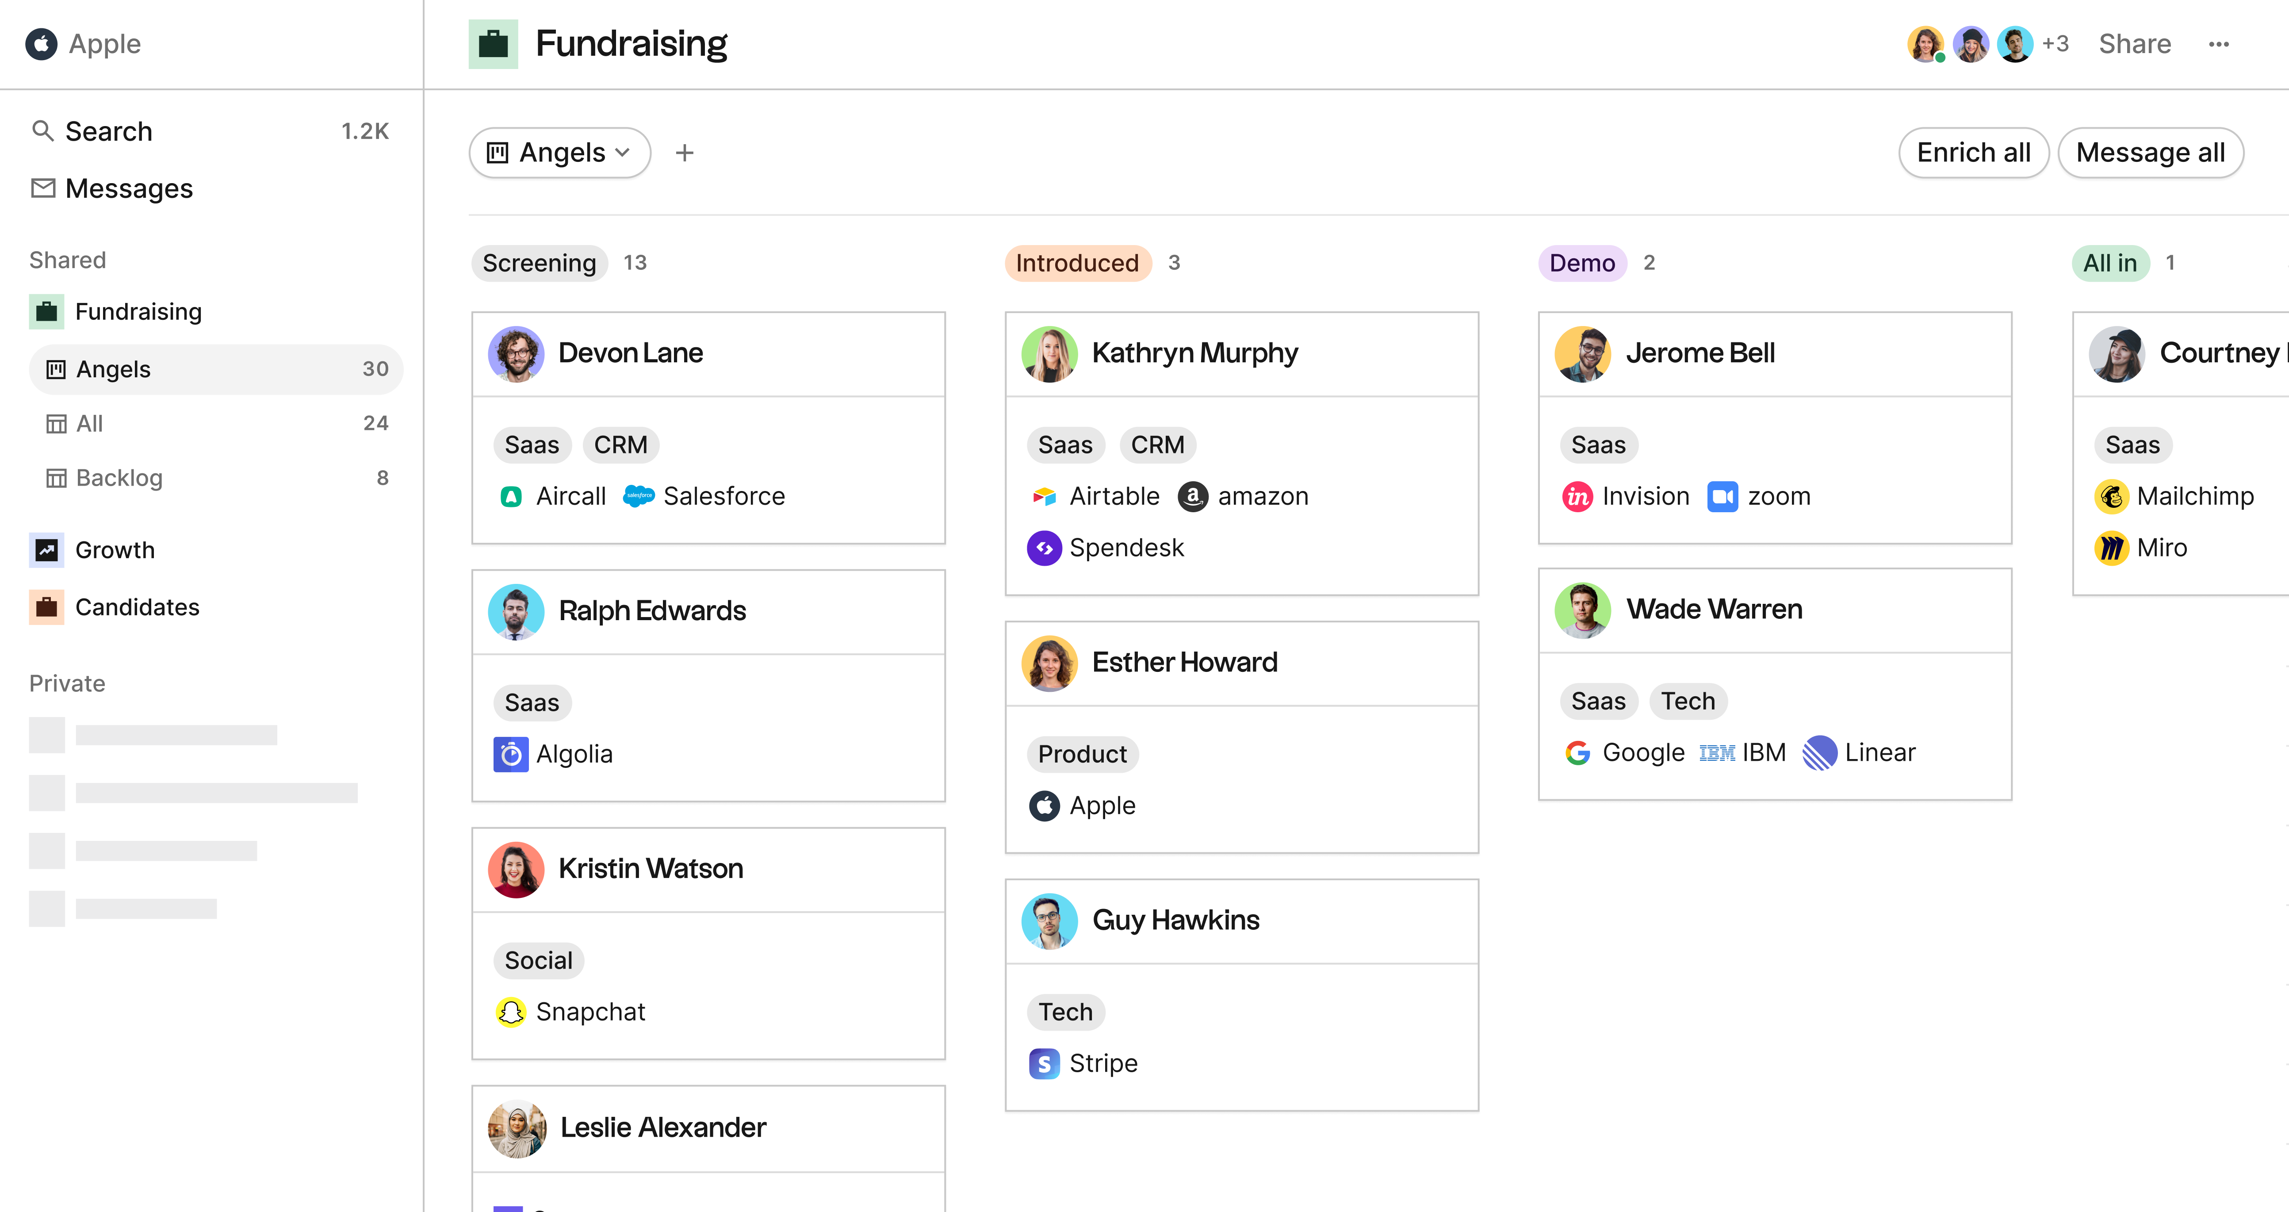The height and width of the screenshot is (1212, 2289).
Task: Open the Growth workspace from the sidebar
Action: tap(115, 549)
